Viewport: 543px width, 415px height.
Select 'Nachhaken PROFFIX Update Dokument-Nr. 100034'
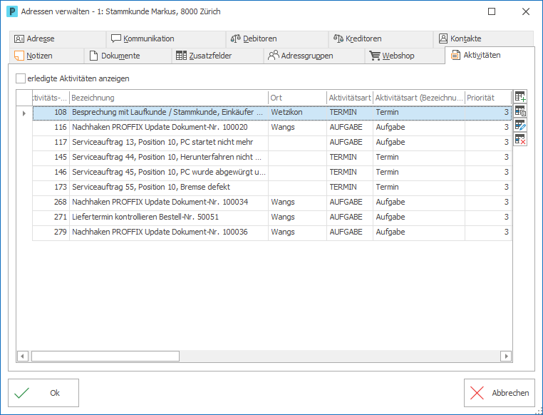271,202
